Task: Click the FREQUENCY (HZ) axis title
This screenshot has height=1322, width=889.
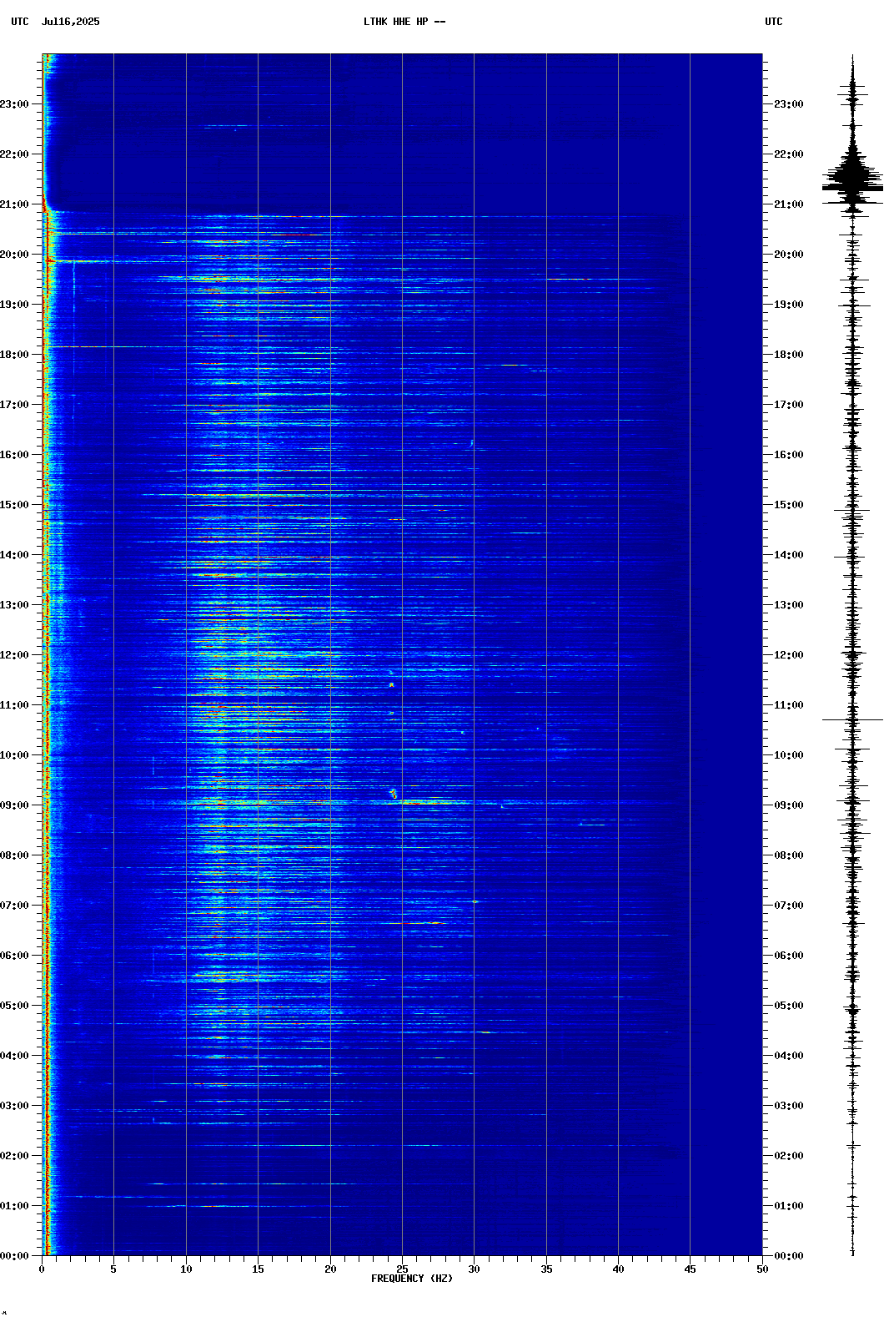Action: click(x=412, y=1279)
